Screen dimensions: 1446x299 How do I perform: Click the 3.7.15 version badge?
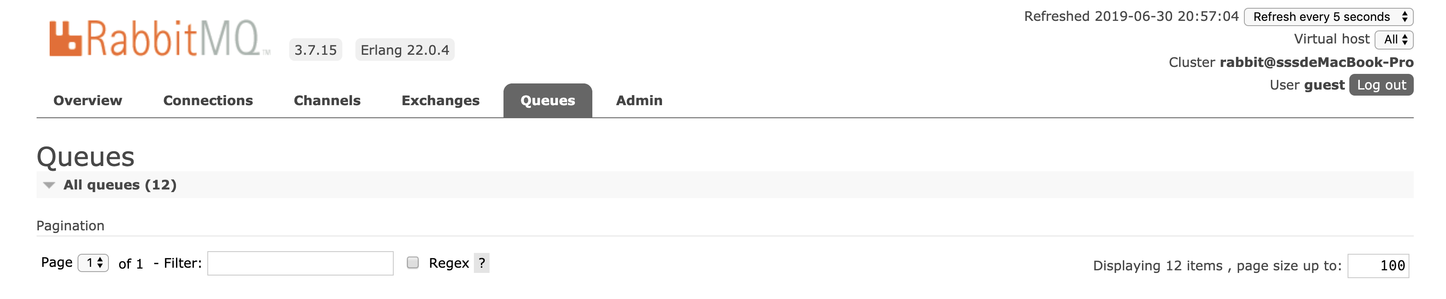(315, 50)
